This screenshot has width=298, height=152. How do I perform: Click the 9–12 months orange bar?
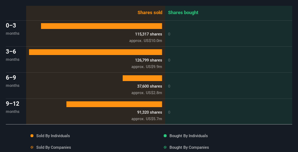(x=114, y=104)
